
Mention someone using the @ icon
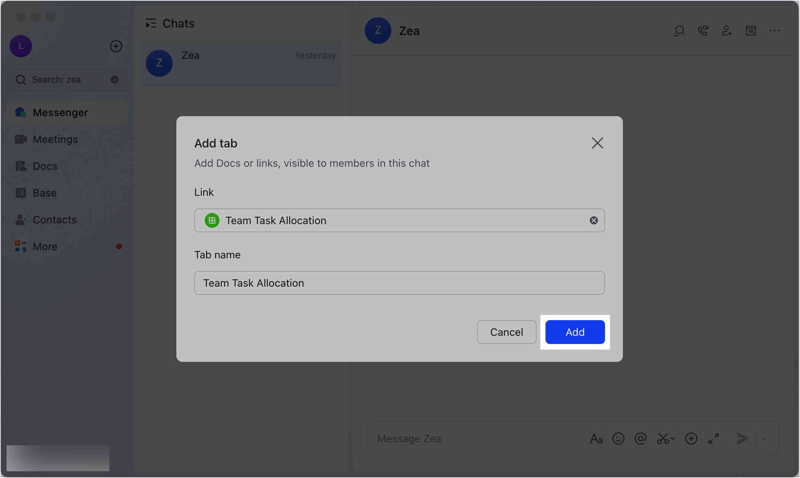pyautogui.click(x=640, y=439)
